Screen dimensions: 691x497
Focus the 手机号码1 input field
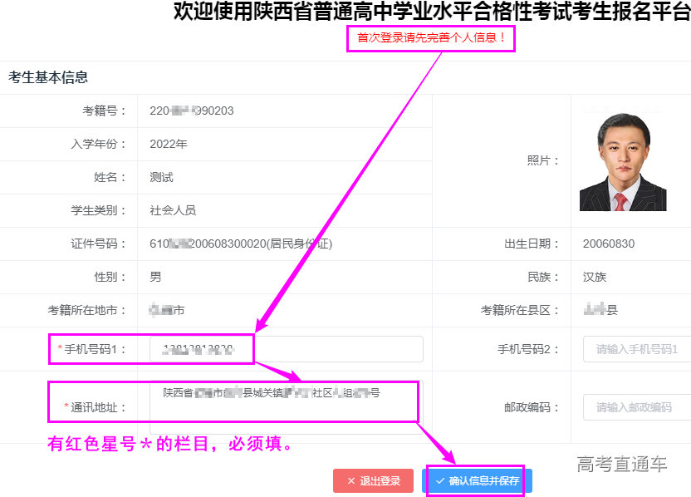(287, 349)
